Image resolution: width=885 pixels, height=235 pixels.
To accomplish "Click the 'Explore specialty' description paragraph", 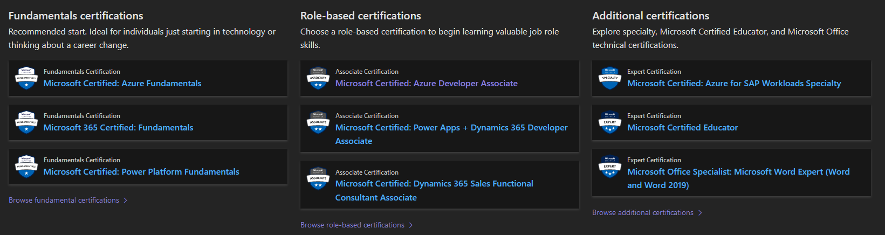I will click(x=721, y=38).
